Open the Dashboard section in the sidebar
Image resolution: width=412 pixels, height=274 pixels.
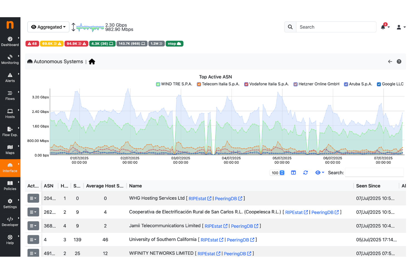[10, 41]
